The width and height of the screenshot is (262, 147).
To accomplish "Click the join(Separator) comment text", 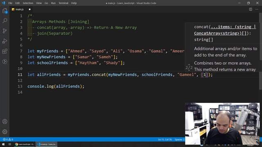I will click(x=54, y=33).
